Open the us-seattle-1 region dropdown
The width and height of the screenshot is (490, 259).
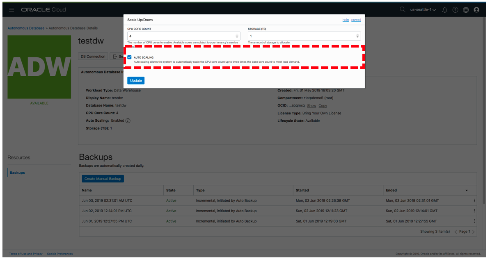(423, 10)
